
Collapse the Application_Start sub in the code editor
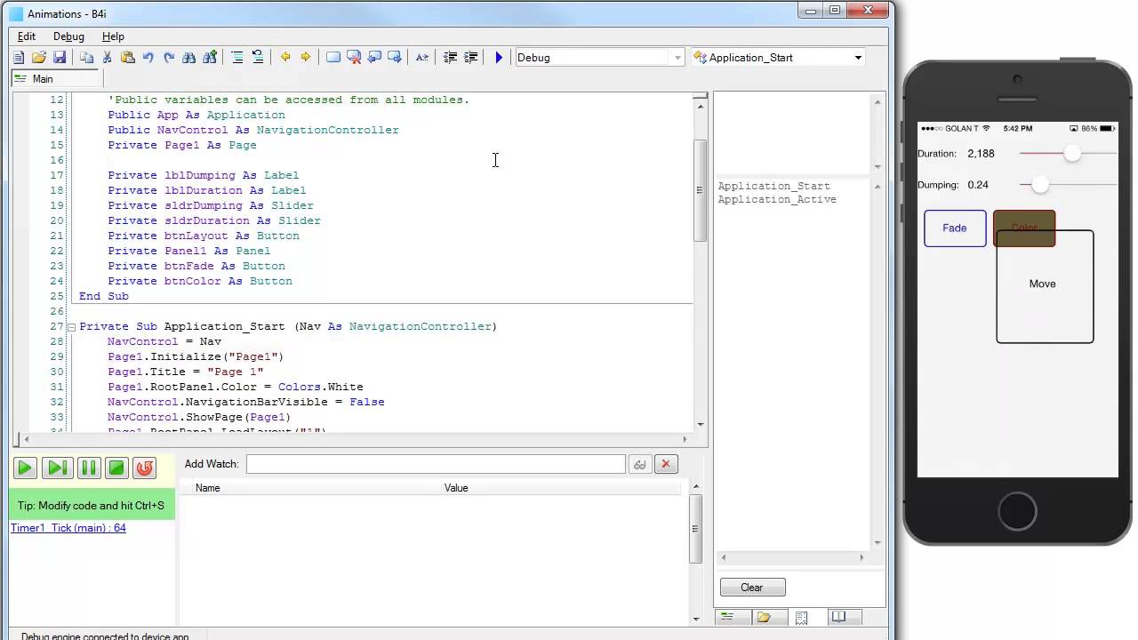71,327
